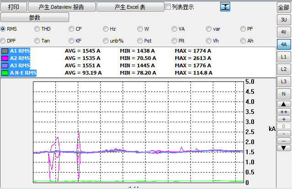Open the 参数 parameters panel

35,17
